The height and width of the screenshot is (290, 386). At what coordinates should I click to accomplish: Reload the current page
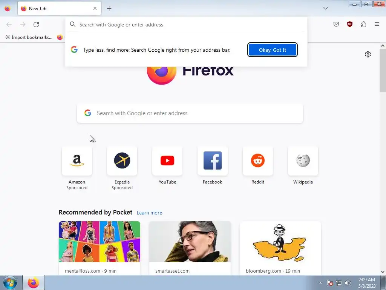(x=36, y=25)
